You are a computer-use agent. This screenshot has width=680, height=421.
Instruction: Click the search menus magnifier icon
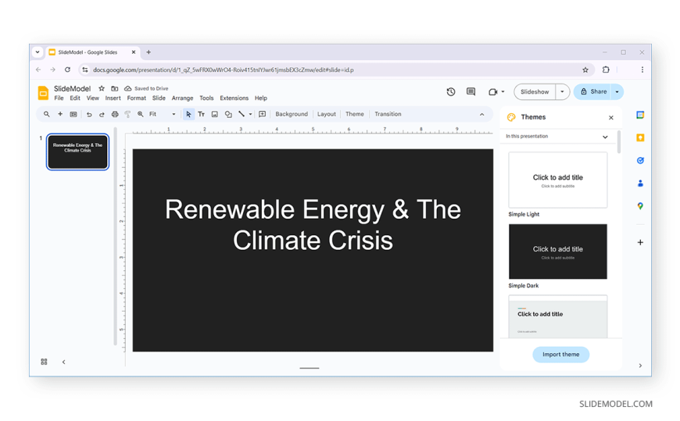pyautogui.click(x=46, y=115)
